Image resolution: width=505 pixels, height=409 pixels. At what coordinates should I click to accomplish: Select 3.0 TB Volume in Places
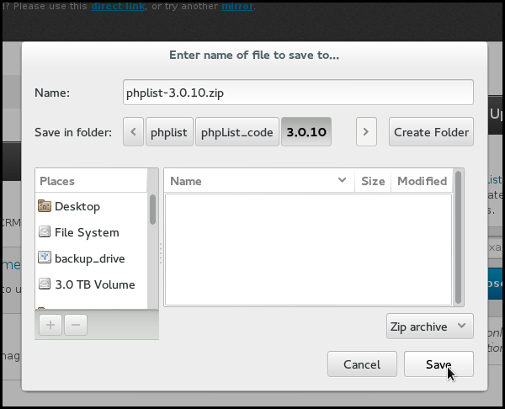coord(92,284)
